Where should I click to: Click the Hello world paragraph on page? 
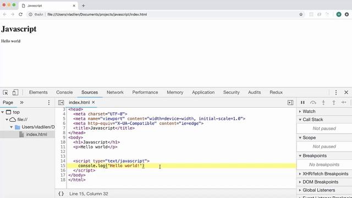pyautogui.click(x=11, y=41)
